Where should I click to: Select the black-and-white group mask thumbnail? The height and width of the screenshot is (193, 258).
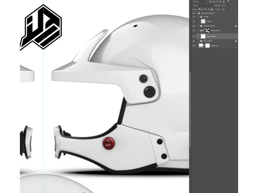click(207, 31)
